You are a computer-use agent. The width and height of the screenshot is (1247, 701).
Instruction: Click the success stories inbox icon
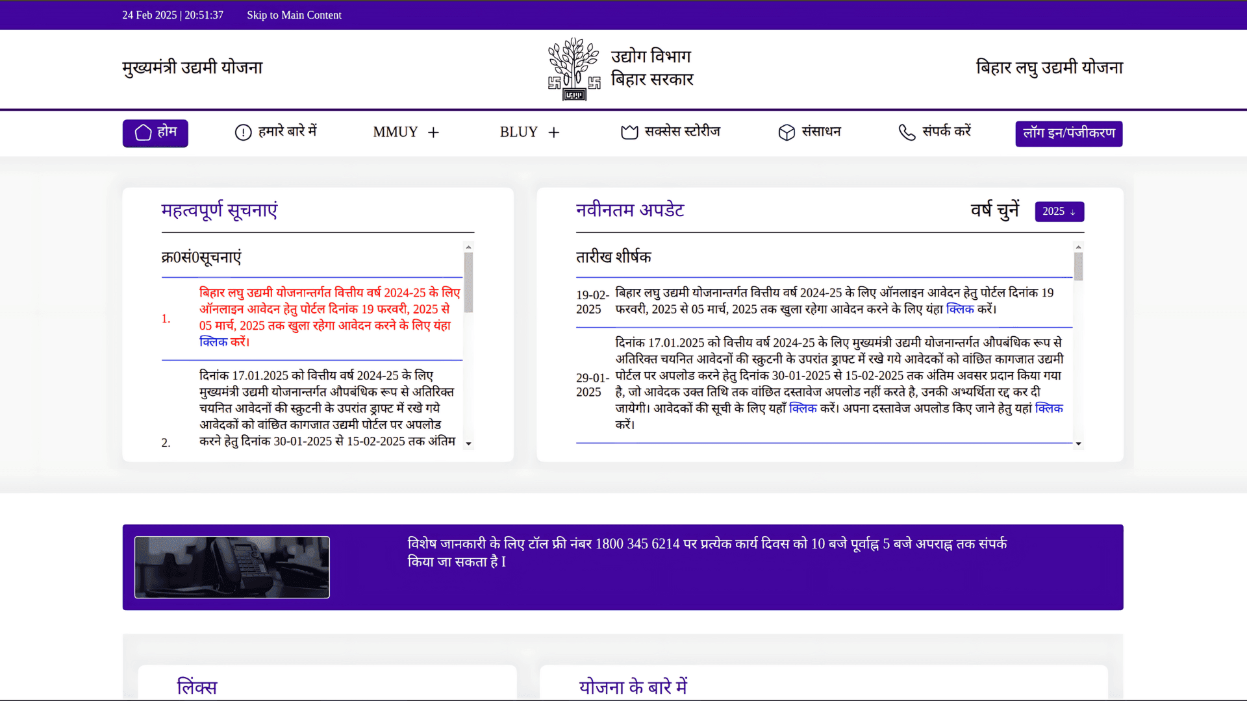tap(629, 132)
